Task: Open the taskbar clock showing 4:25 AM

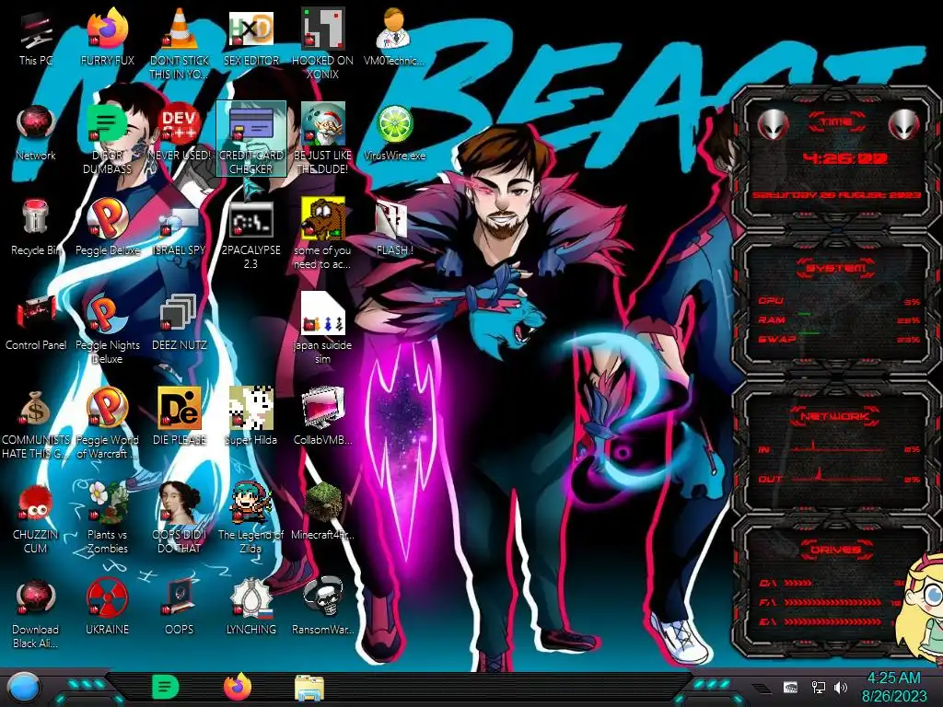Action: (894, 687)
